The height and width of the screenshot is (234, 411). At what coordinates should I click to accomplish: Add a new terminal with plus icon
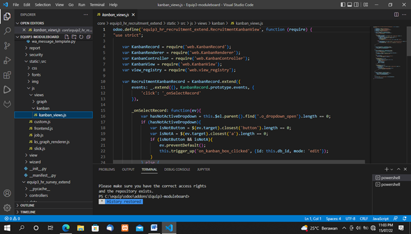[387, 169]
